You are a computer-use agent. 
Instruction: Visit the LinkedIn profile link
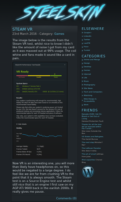tap(87, 36)
